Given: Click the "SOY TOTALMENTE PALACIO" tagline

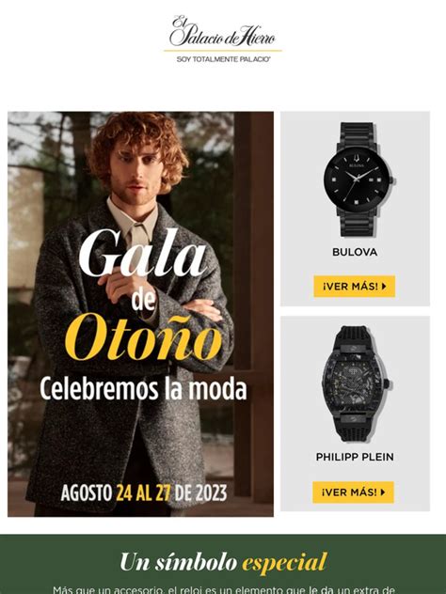Looking at the screenshot, I should tap(223, 59).
